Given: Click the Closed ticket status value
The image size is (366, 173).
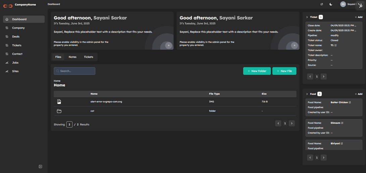Looking at the screenshot, I should [334, 40].
